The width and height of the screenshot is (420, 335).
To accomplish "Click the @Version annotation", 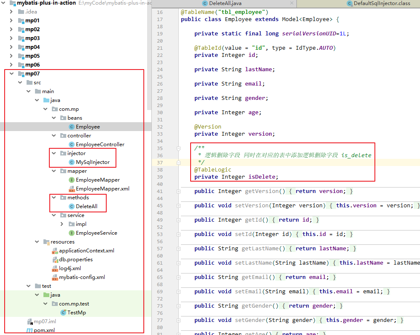I will [207, 126].
